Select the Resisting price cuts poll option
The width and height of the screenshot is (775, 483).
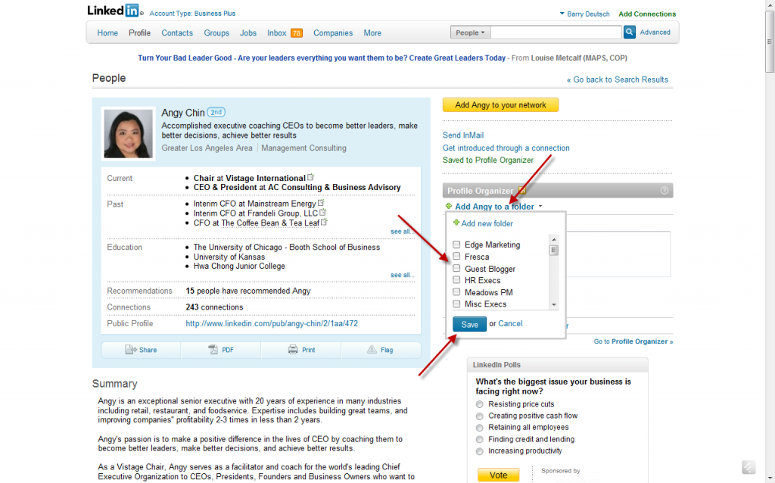pyautogui.click(x=479, y=404)
